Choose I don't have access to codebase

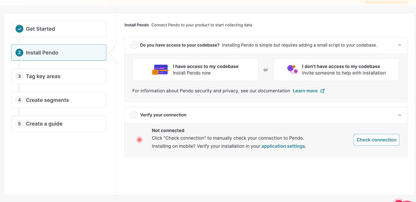click(336, 70)
